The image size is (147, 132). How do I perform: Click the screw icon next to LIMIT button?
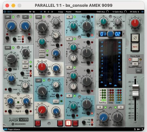pos(49,80)
